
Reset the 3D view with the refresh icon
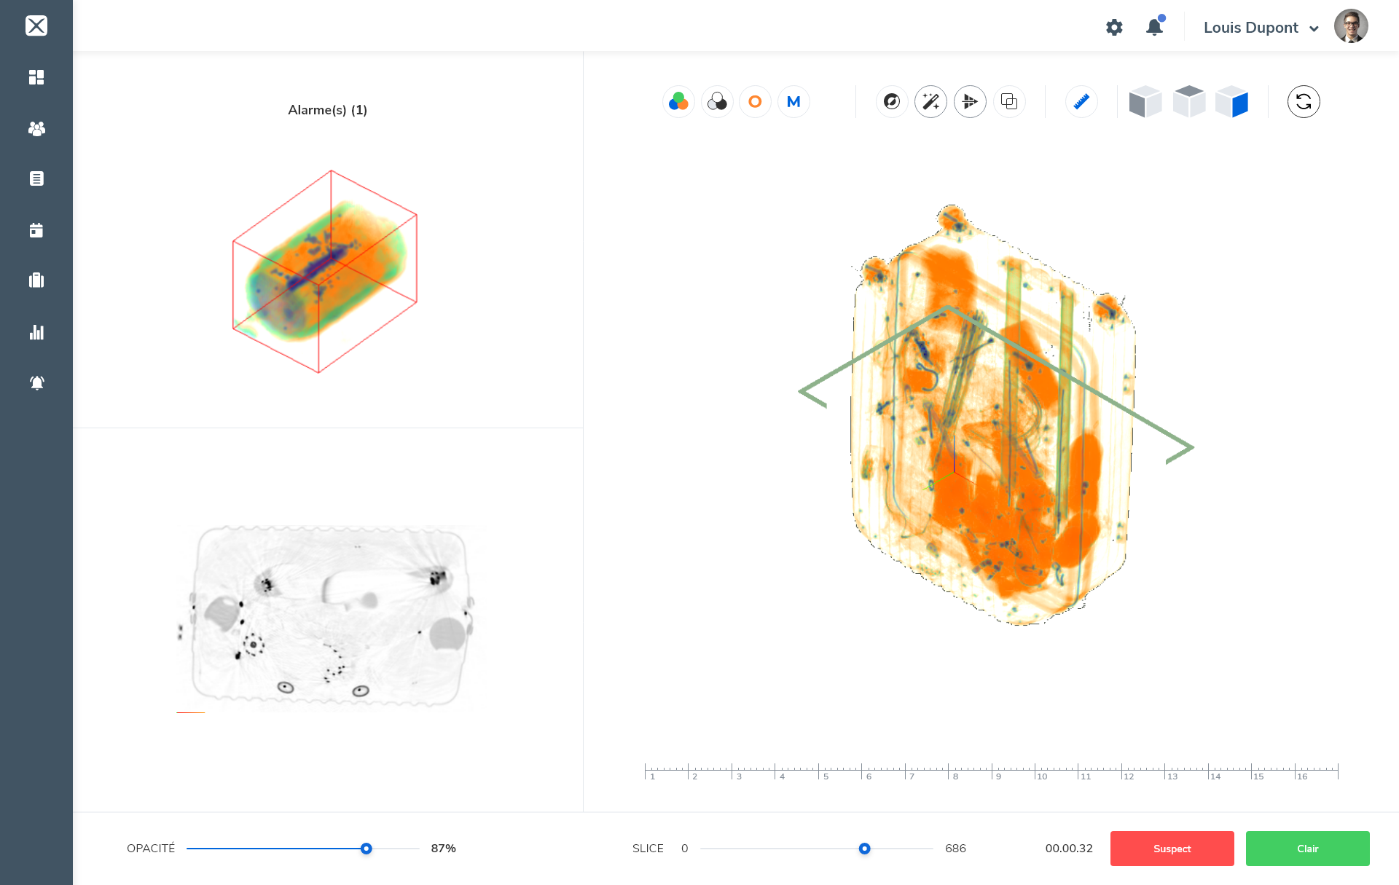(1304, 102)
